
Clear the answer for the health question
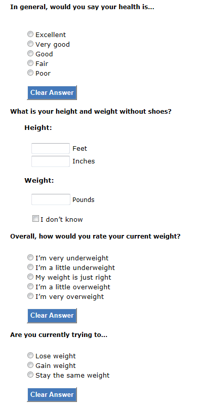(x=52, y=93)
